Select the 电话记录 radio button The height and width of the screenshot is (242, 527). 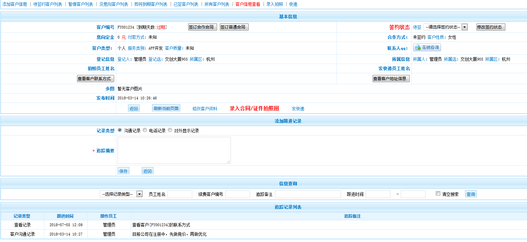145,130
